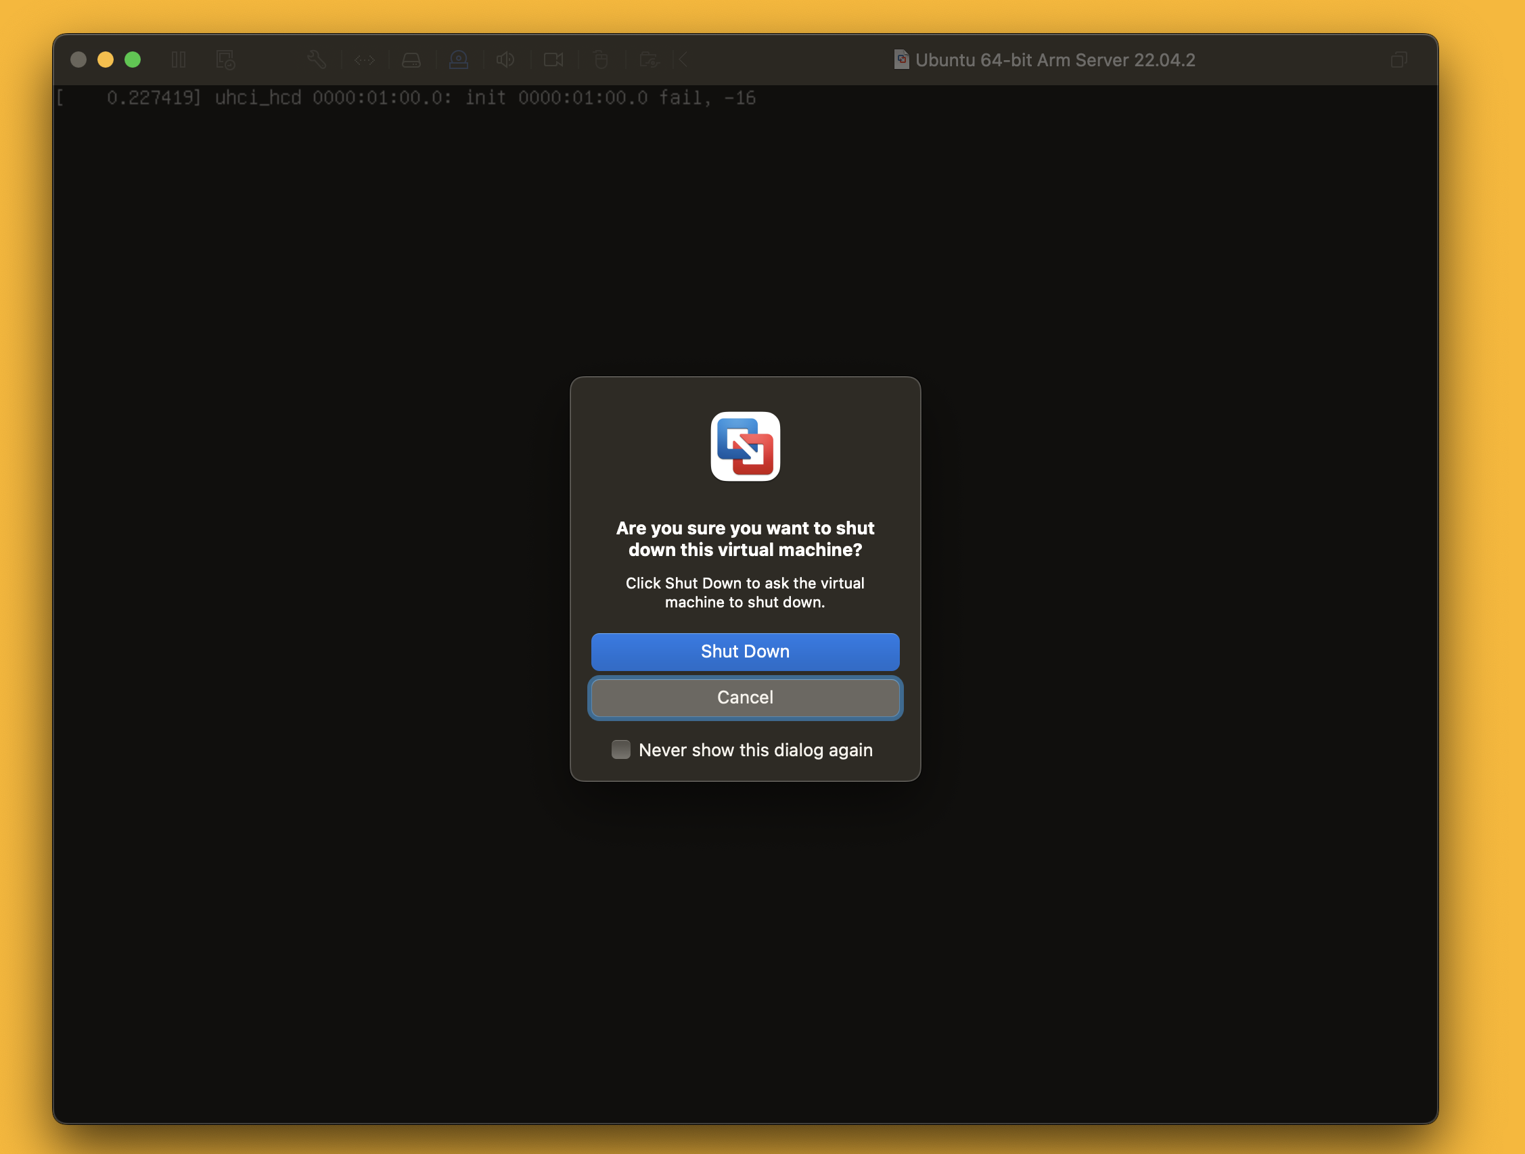Open the Snapshots icon in toolbar
This screenshot has width=1525, height=1154.
coord(225,60)
